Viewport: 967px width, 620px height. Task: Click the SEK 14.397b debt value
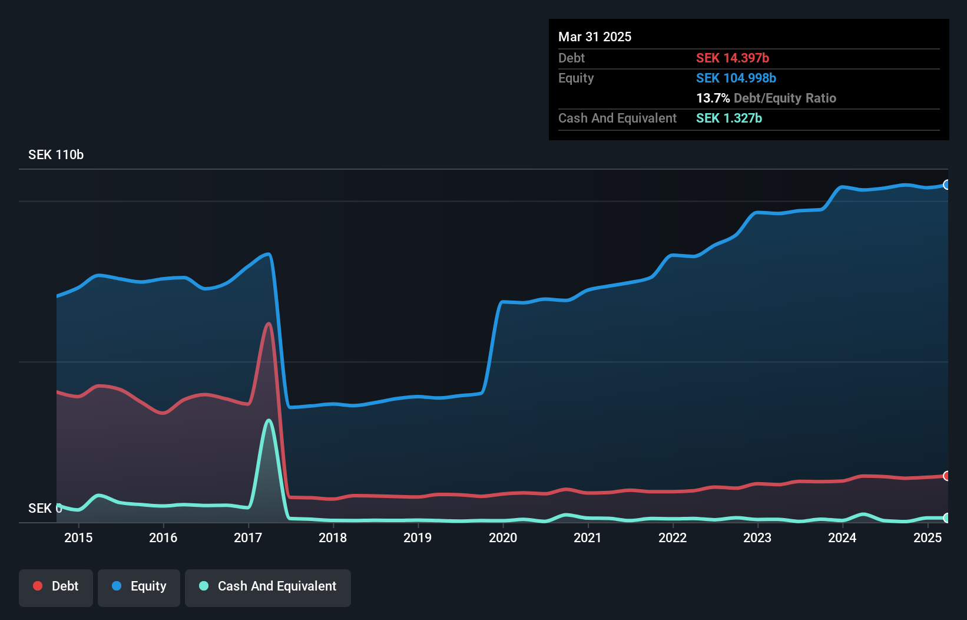point(733,58)
